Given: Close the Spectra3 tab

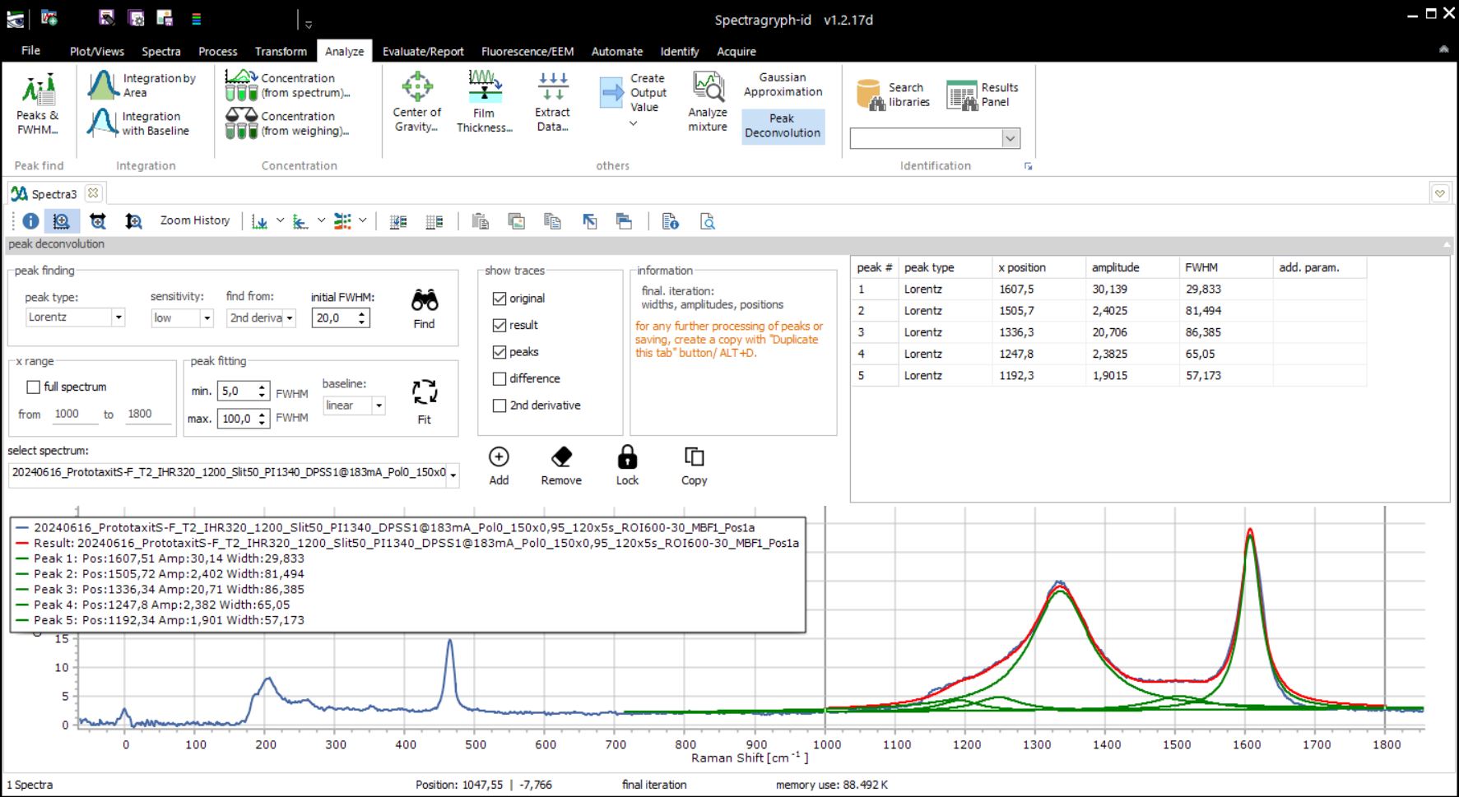Looking at the screenshot, I should [x=93, y=193].
